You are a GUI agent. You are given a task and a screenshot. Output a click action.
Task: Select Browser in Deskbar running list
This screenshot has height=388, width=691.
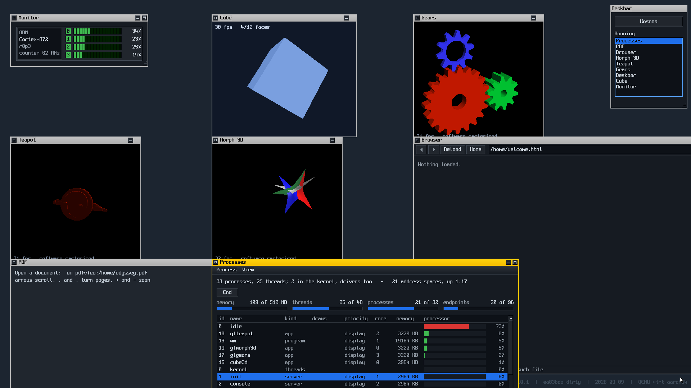point(649,52)
